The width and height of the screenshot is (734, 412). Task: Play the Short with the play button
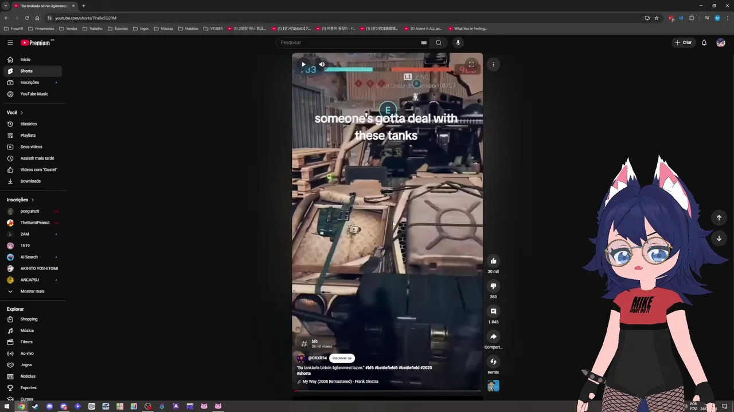pyautogui.click(x=303, y=64)
